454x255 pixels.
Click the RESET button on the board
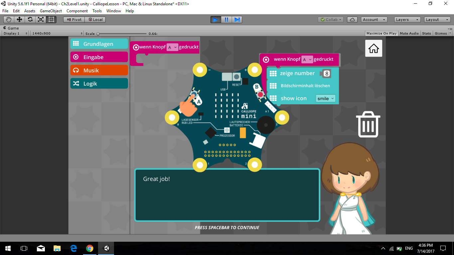pos(236,77)
